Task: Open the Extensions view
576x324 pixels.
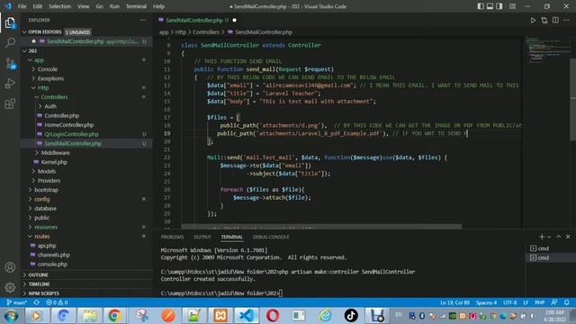Action: [x=10, y=104]
